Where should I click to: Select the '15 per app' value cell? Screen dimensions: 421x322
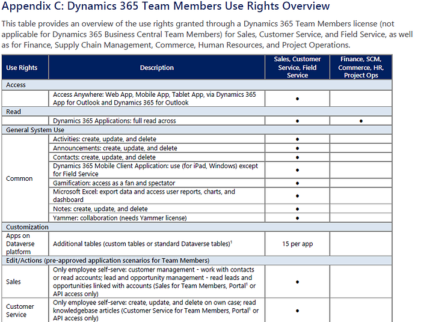click(297, 243)
